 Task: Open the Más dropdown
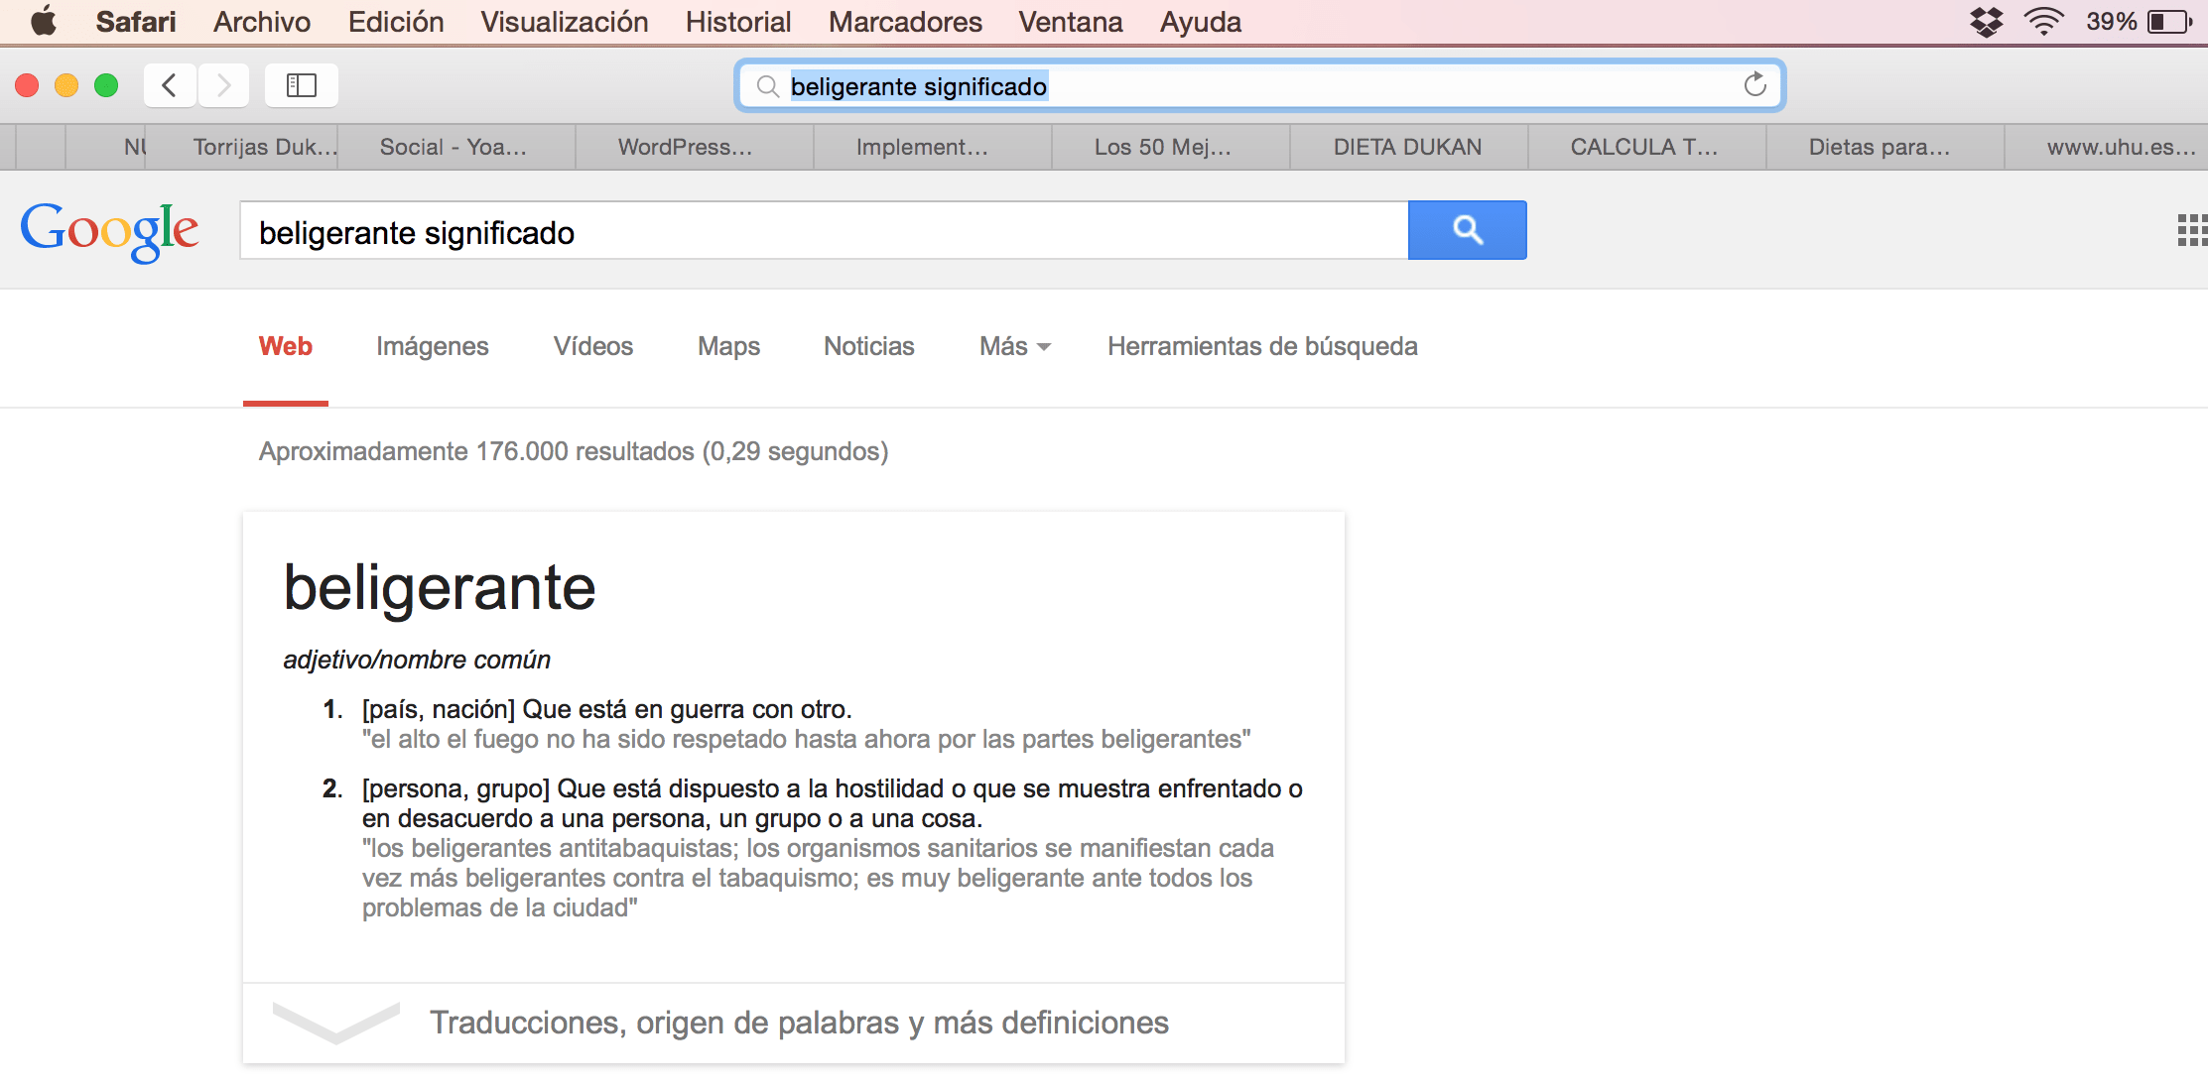1014,346
